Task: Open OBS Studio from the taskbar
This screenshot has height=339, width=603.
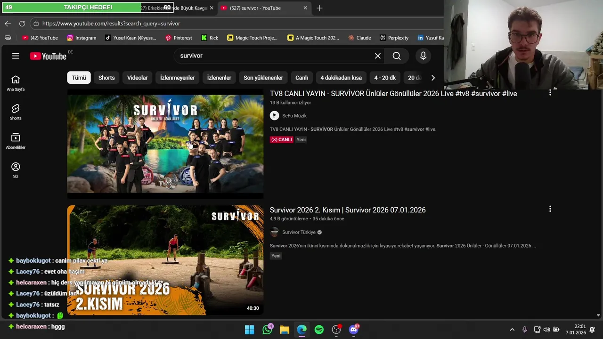Action: click(x=336, y=330)
